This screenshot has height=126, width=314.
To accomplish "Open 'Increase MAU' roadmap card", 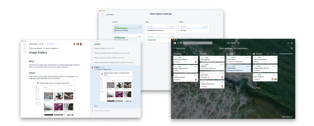I will point(161,38).
